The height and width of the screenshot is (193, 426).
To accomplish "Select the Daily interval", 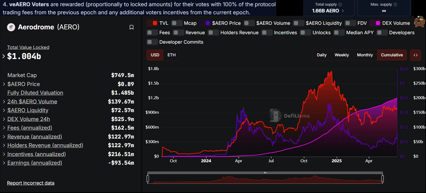I will coord(322,55).
